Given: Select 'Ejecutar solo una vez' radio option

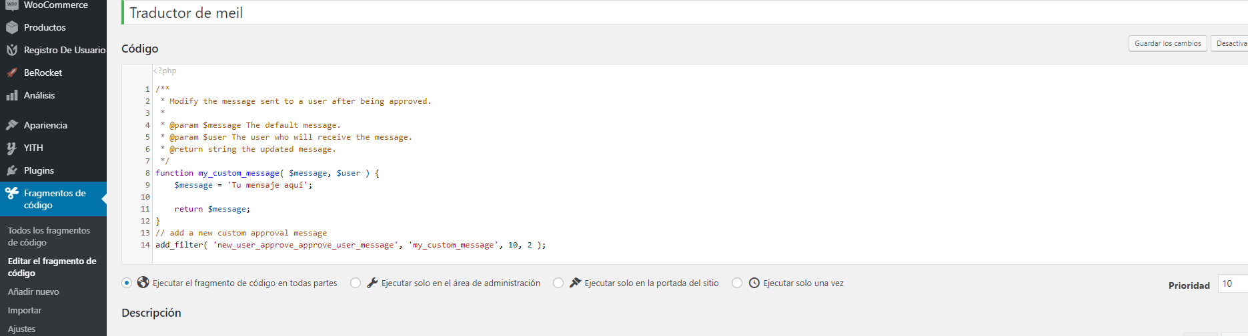Looking at the screenshot, I should 737,283.
